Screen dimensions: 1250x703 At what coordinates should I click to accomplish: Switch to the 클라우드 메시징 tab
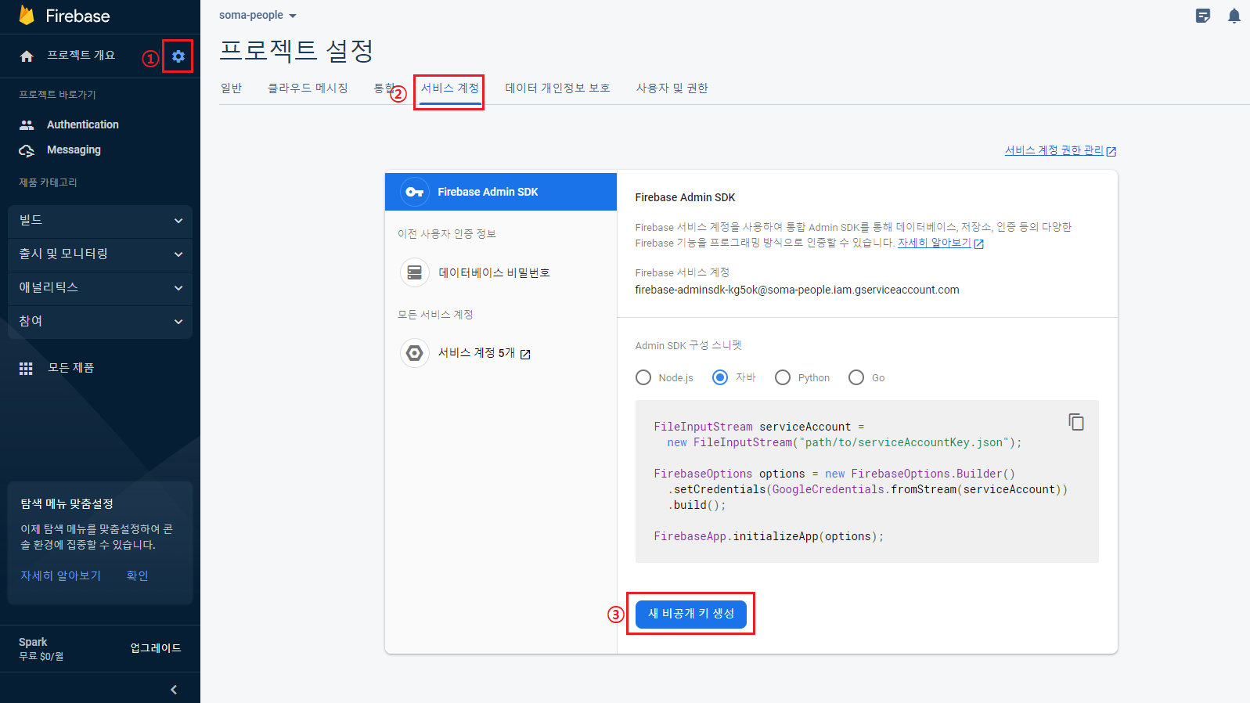click(x=308, y=88)
